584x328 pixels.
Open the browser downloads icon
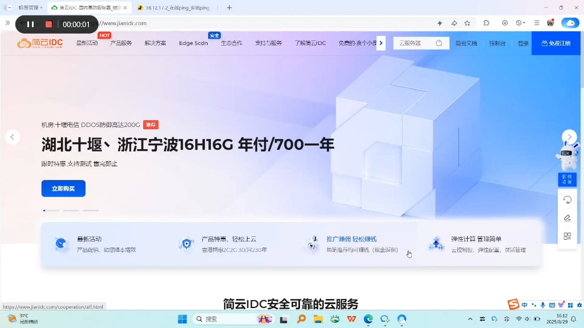(505, 23)
